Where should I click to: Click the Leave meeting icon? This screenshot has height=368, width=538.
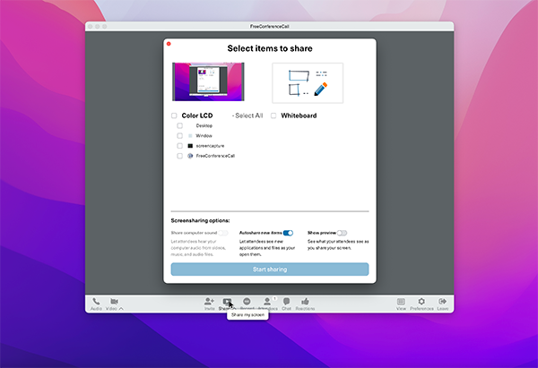click(x=441, y=302)
